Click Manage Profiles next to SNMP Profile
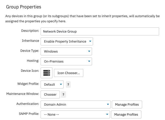 click(126, 114)
